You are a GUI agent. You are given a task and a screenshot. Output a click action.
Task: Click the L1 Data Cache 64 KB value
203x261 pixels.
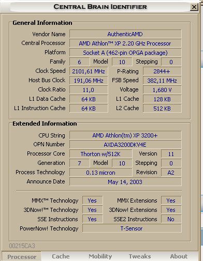point(89,99)
